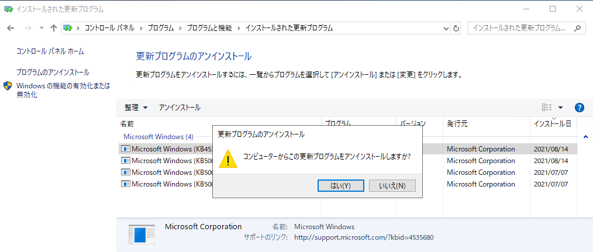The width and height of the screenshot is (593, 252).
Task: Open プログラムのアンインストール link
Action: coord(53,72)
